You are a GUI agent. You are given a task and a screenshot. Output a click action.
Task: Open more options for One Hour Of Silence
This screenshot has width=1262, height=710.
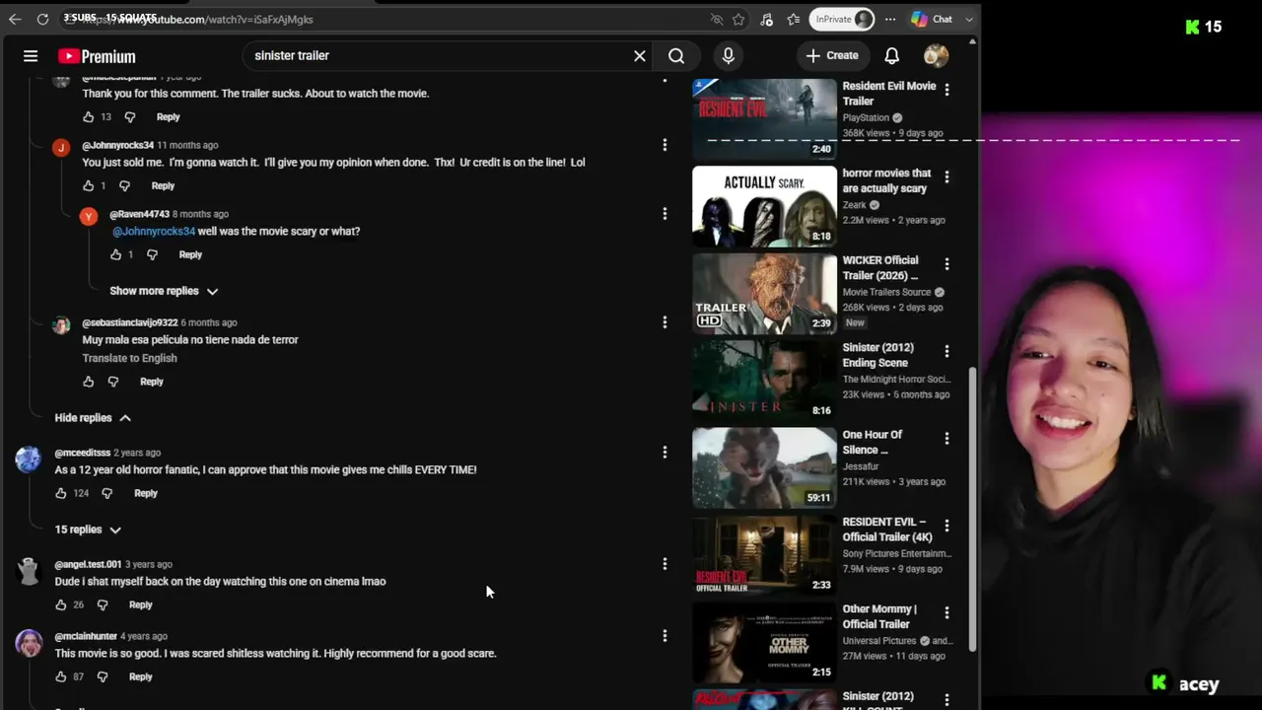pos(946,439)
